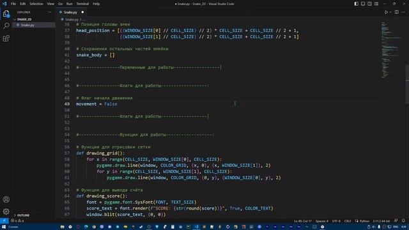Viewport: 409px width, 230px height.
Task: Open the Selection menu
Action: [x=36, y=4]
